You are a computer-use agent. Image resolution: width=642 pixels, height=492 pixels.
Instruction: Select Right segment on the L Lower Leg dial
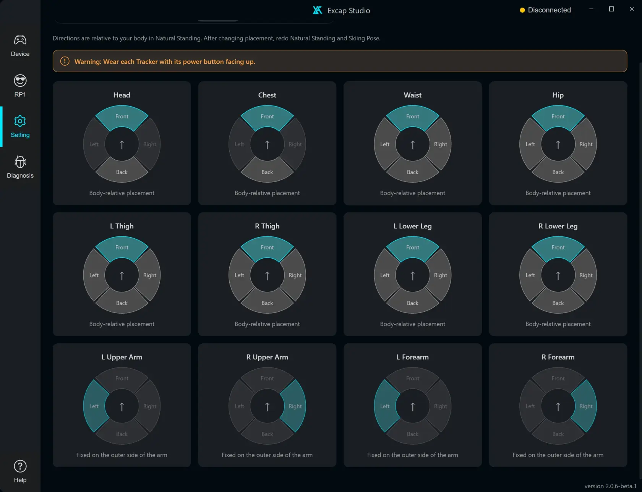point(440,275)
